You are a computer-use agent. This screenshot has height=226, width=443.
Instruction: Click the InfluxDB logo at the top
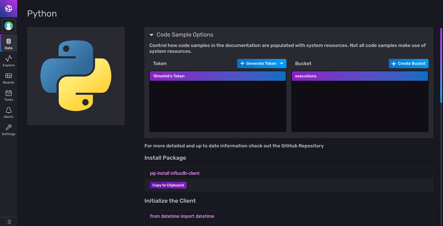tap(8, 8)
